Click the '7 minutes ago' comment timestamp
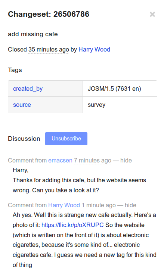This screenshot has width=164, height=273. pos(93,160)
